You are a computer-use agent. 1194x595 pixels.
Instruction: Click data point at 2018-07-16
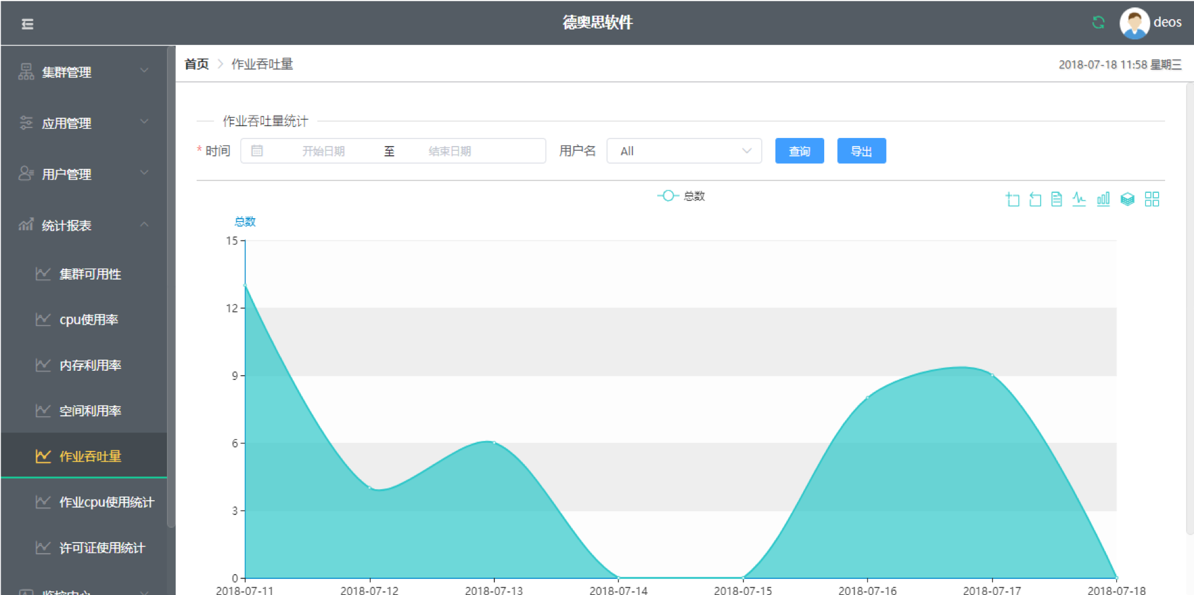point(867,397)
